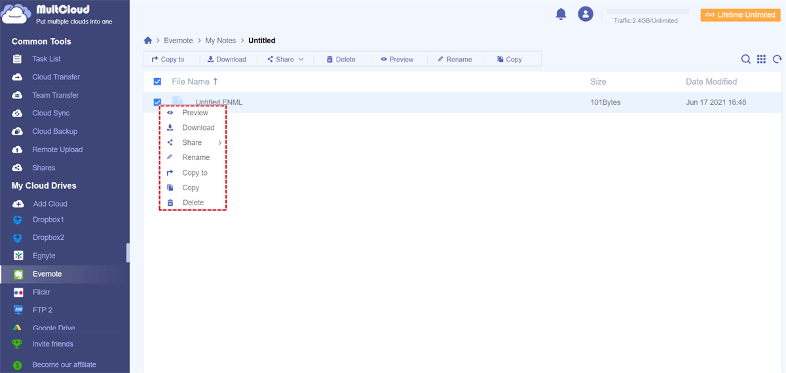Click Rename toolbar button
Image resolution: width=786 pixels, height=373 pixels.
455,59
